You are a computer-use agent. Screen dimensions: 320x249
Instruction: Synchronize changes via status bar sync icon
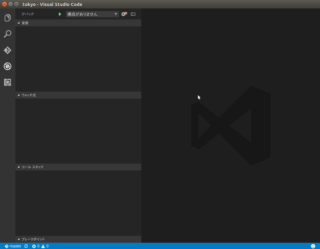pos(26,246)
